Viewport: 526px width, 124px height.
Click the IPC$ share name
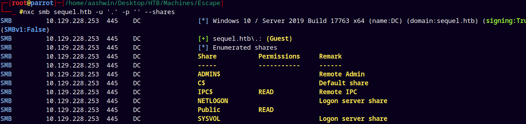point(206,92)
